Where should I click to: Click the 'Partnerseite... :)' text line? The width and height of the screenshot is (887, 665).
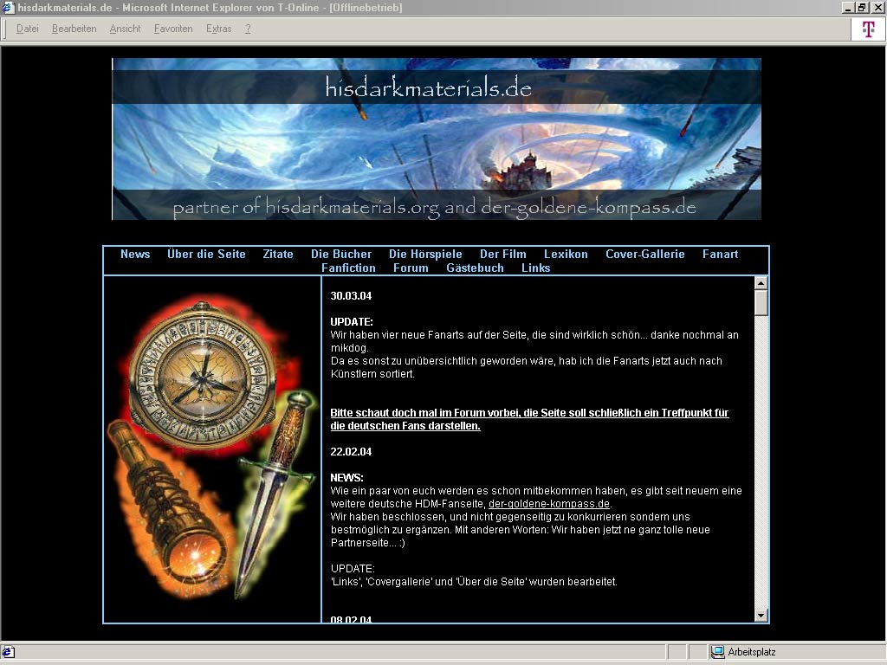[x=367, y=543]
